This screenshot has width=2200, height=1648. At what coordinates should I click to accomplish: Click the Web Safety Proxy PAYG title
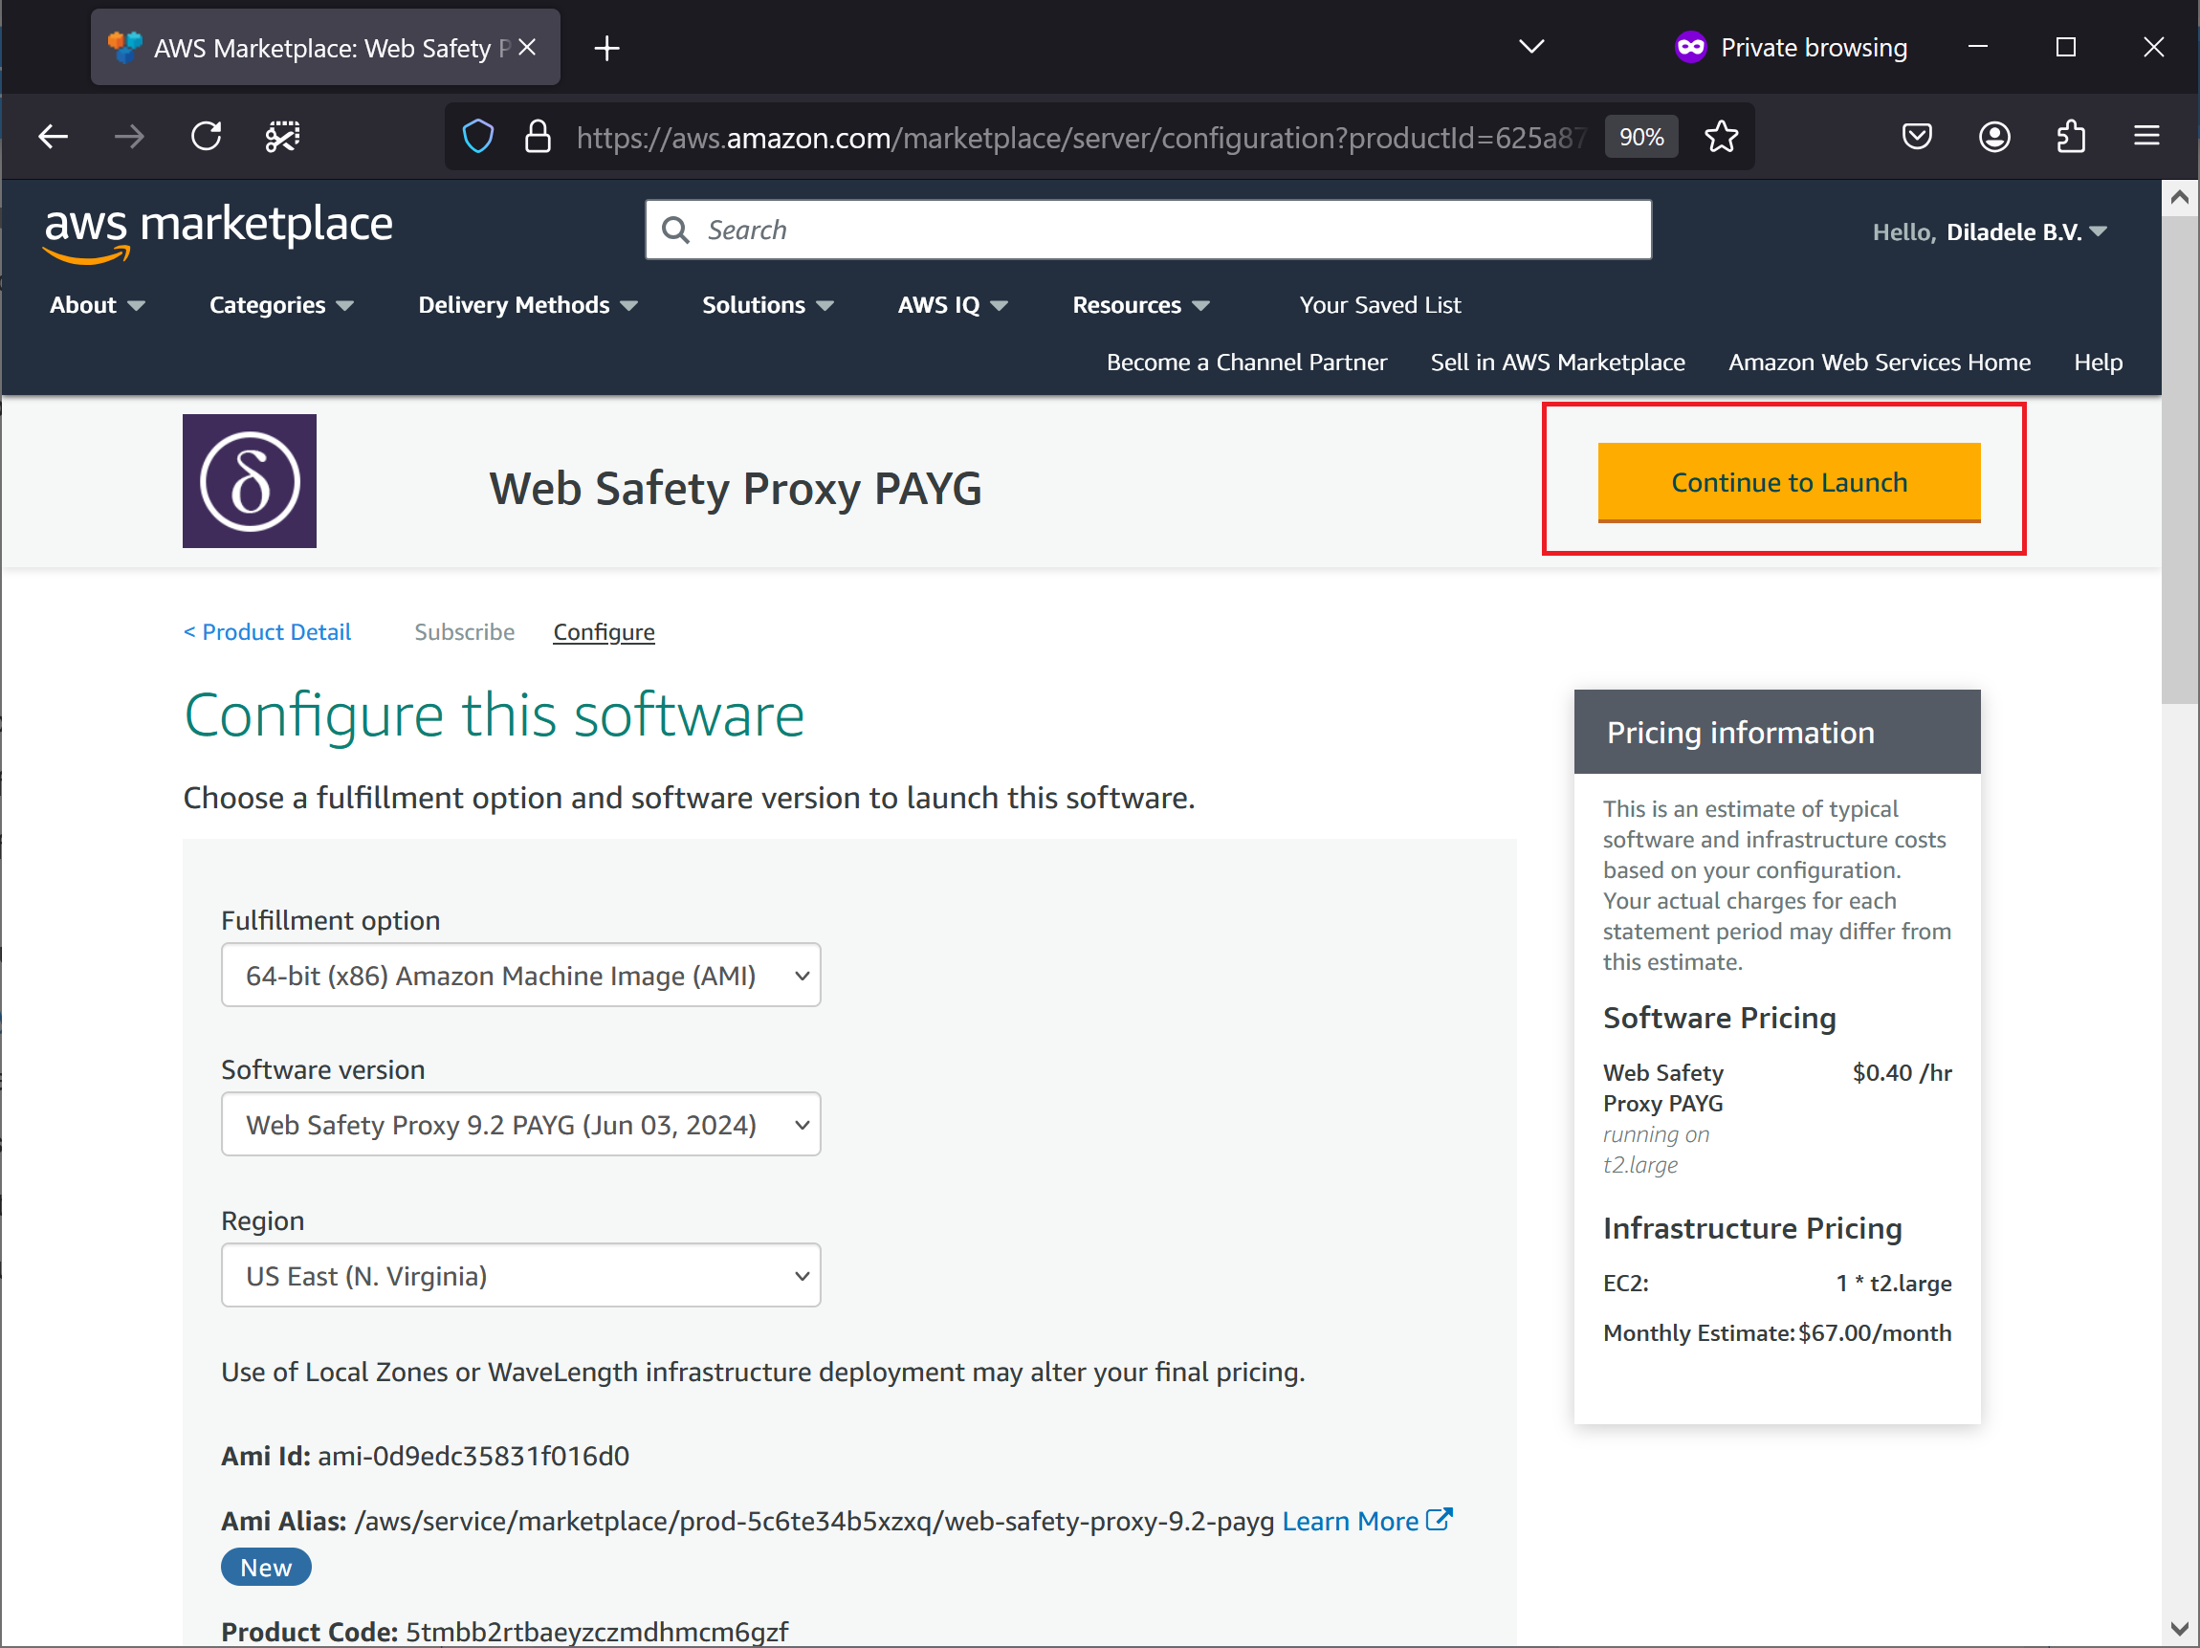tap(736, 489)
